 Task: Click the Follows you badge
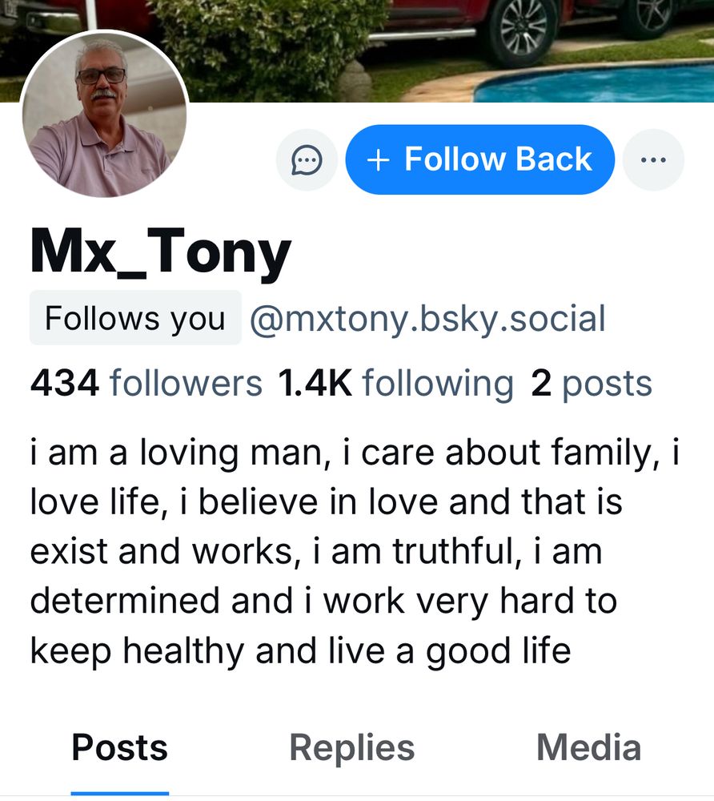[x=135, y=318]
